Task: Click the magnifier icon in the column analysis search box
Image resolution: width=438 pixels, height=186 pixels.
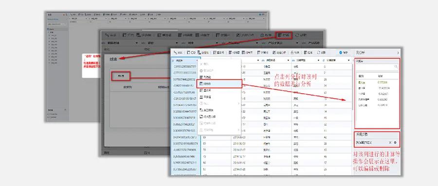Action: [x=396, y=67]
